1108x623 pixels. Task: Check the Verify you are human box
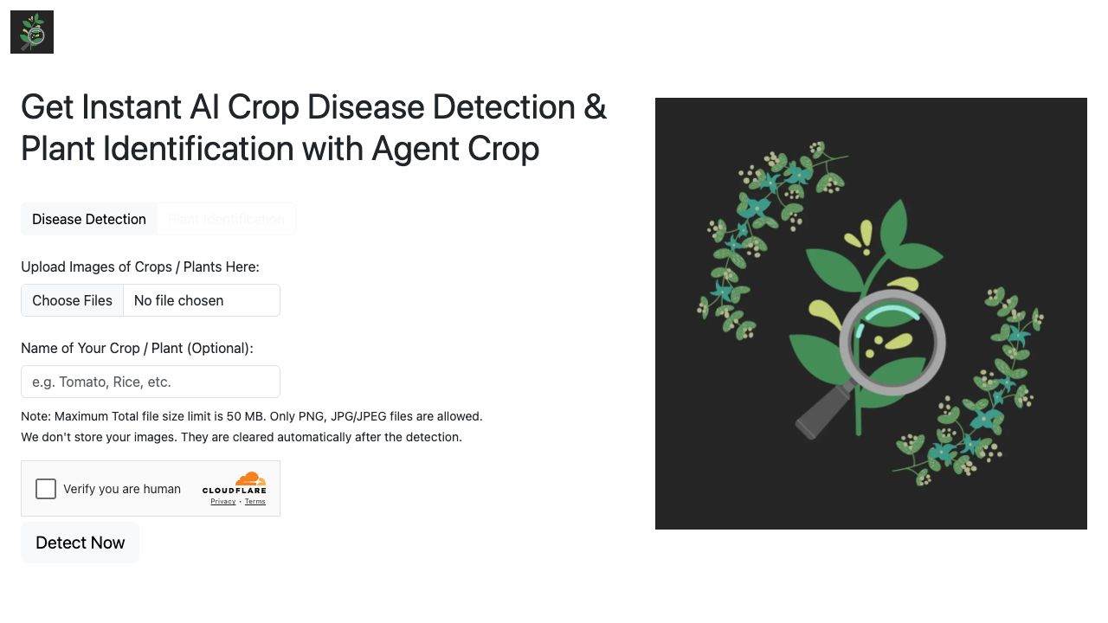[x=46, y=489]
